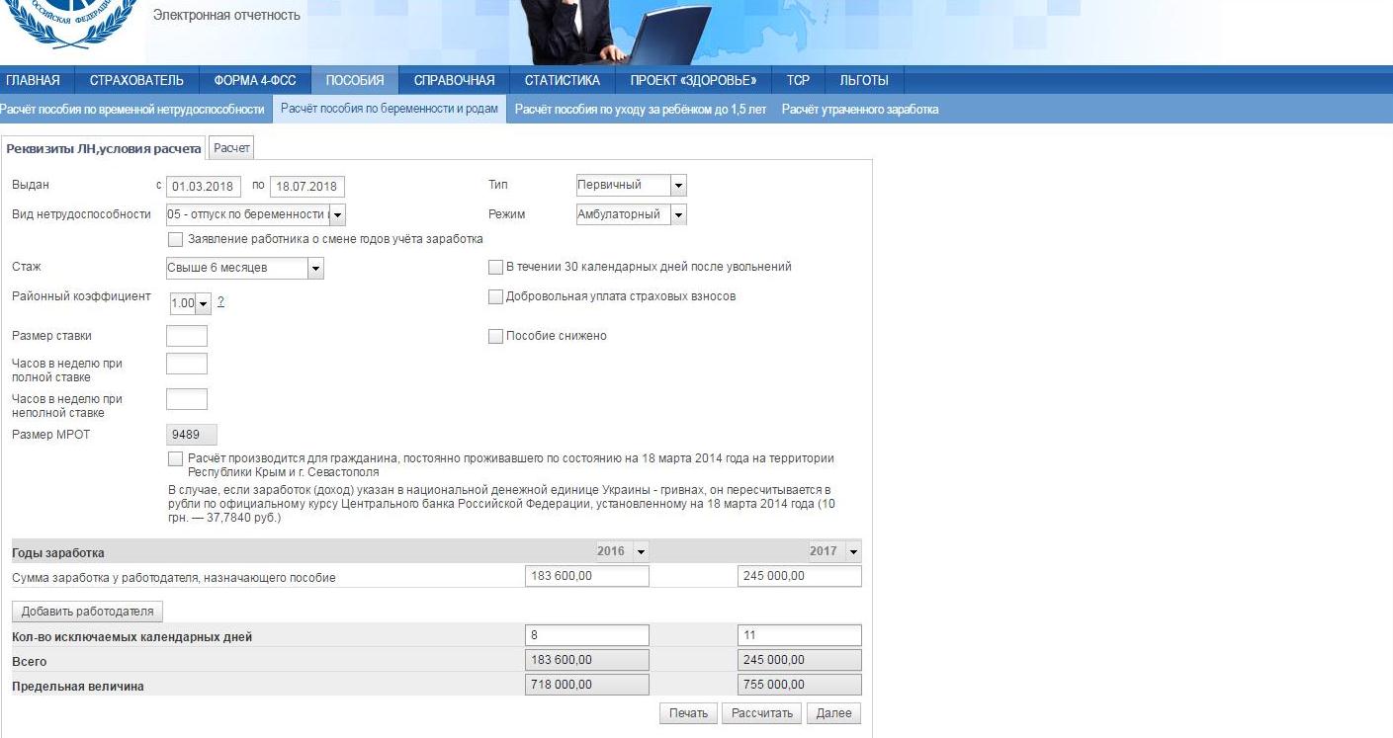Open the Режим dropdown showing Амбулаторный

(631, 214)
